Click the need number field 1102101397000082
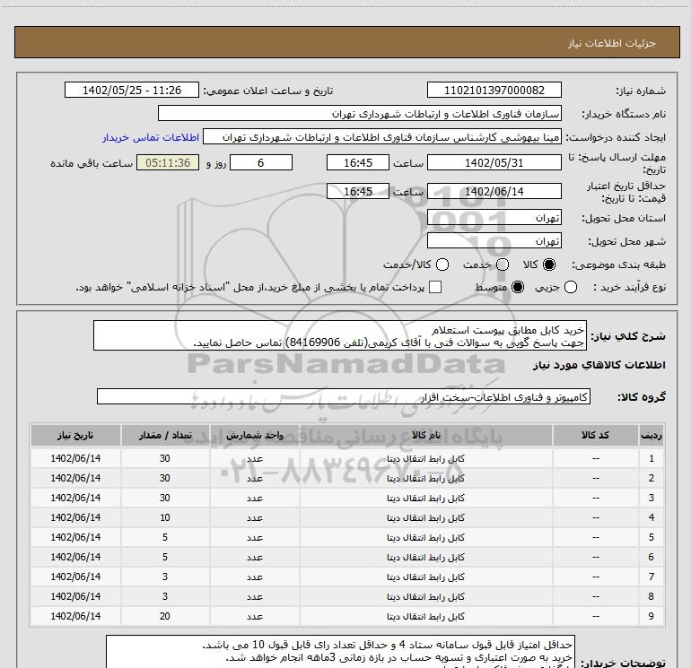 tap(494, 90)
